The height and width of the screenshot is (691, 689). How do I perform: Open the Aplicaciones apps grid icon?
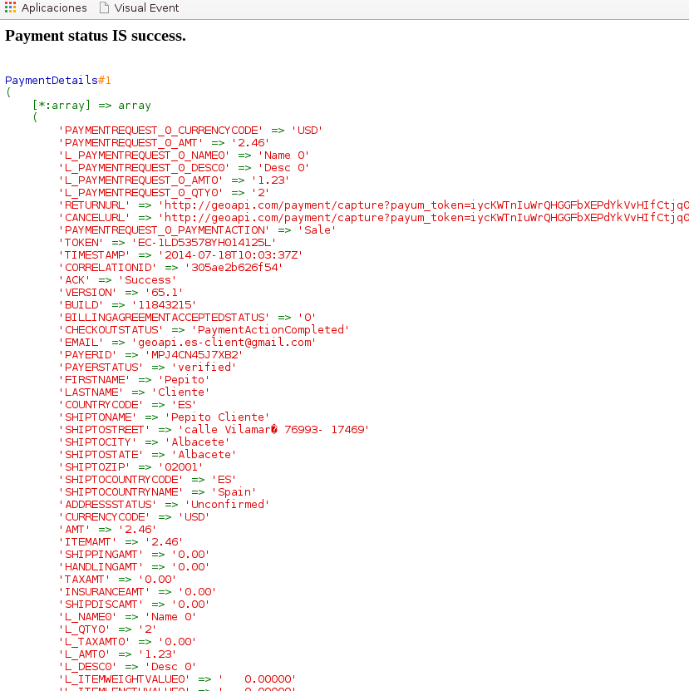point(10,7)
